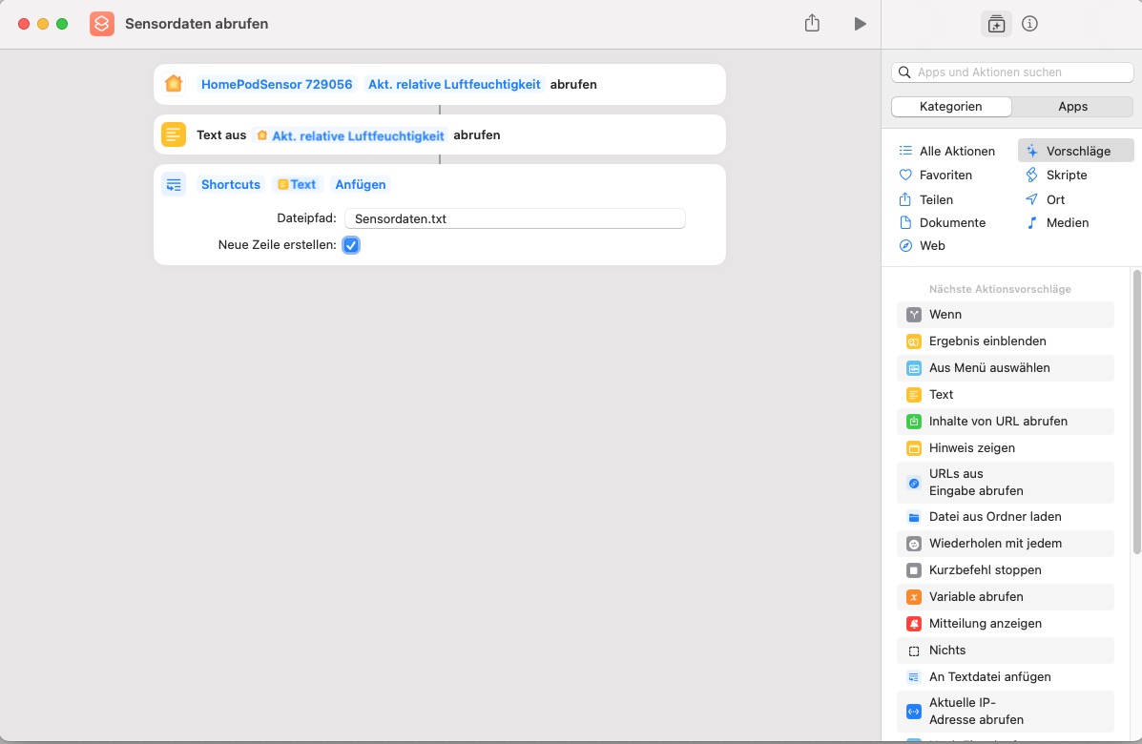This screenshot has width=1142, height=744.
Task: Click the green full-screen window button
Action: pos(63,24)
